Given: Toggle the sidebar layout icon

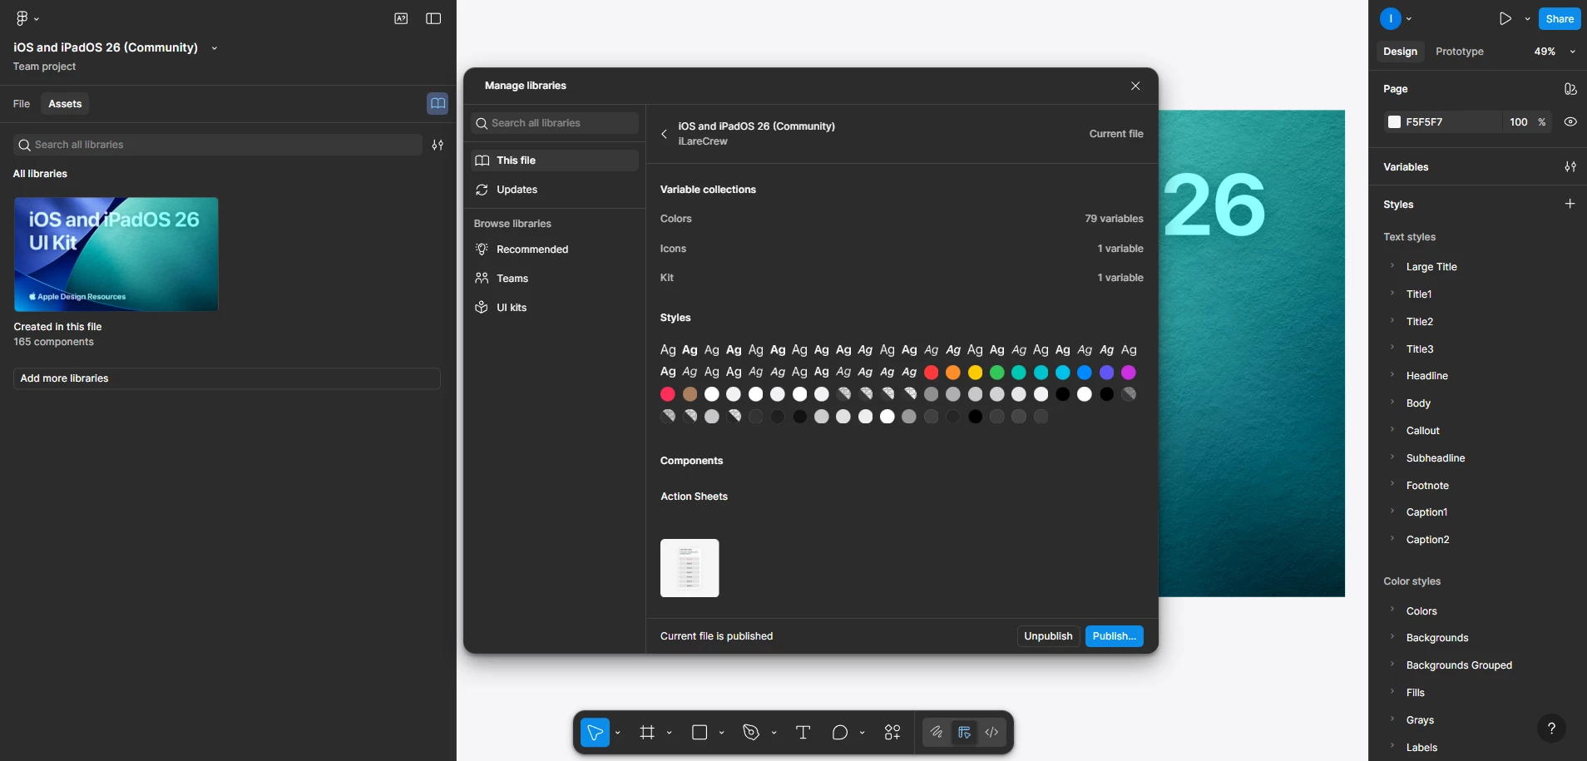Looking at the screenshot, I should pyautogui.click(x=433, y=18).
